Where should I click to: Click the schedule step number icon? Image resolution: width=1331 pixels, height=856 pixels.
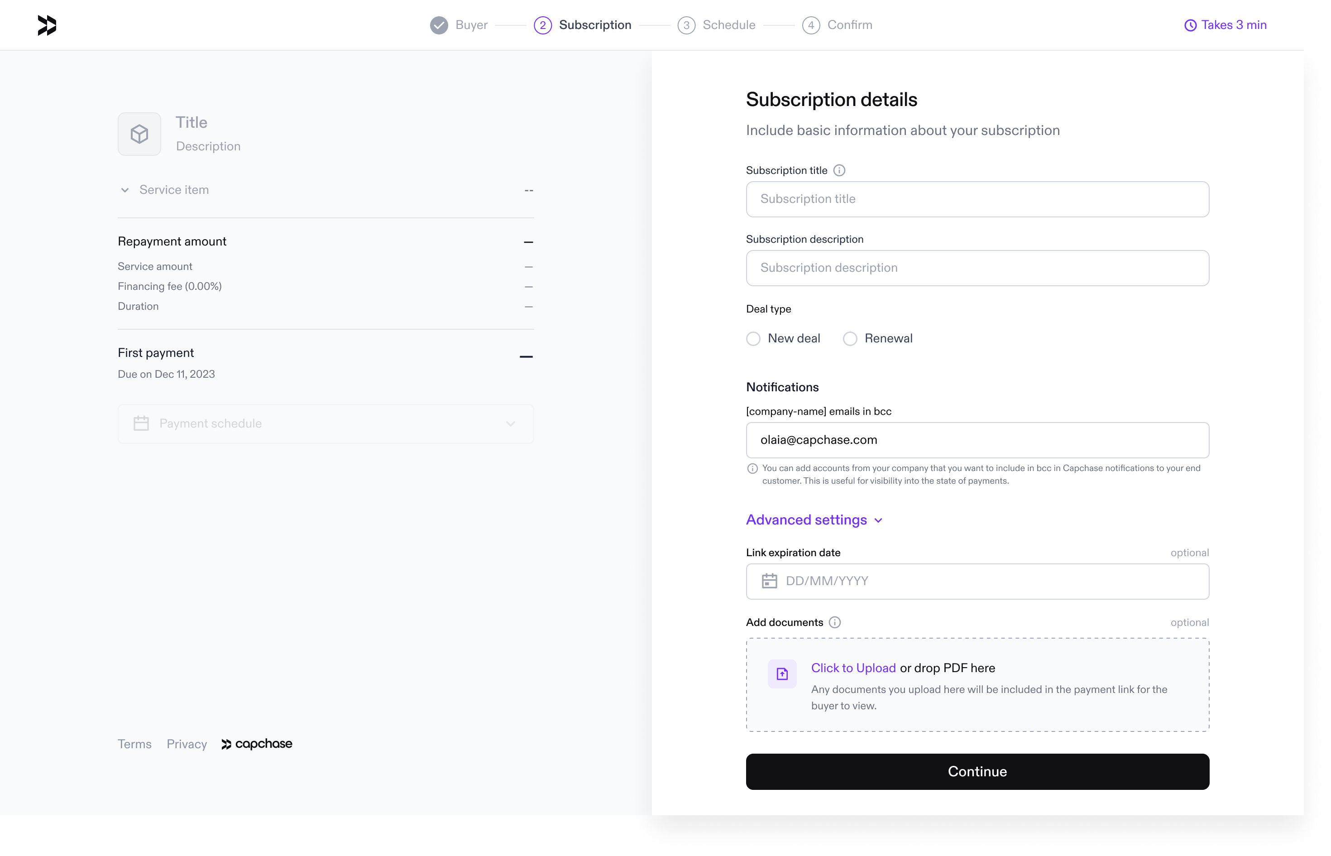686,25
